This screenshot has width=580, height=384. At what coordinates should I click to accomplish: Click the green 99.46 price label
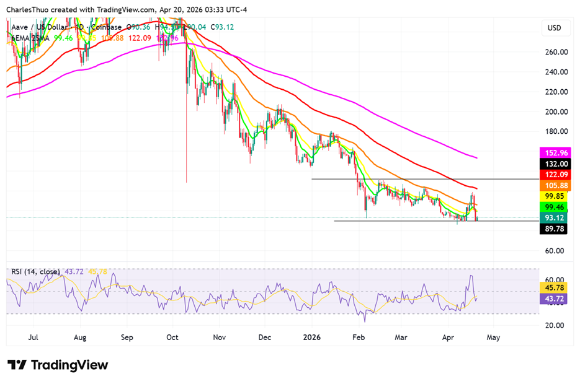tap(556, 207)
